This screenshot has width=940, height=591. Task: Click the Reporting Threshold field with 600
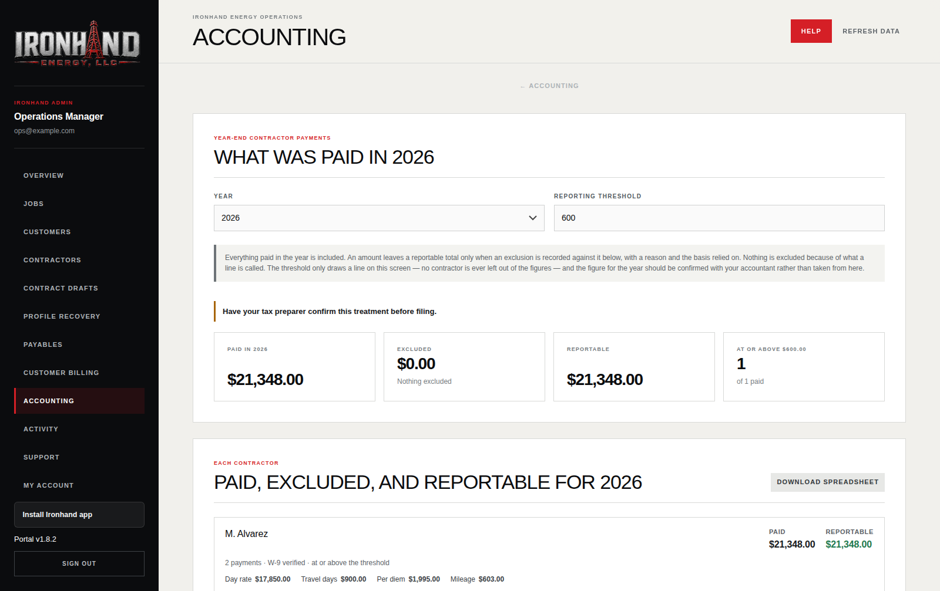[719, 218]
